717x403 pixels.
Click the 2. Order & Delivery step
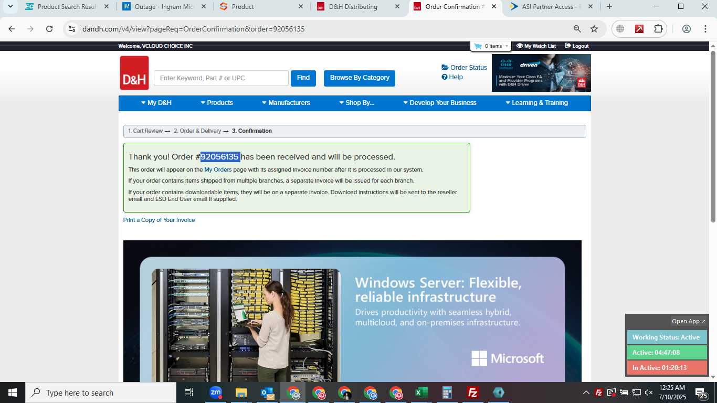(x=197, y=131)
